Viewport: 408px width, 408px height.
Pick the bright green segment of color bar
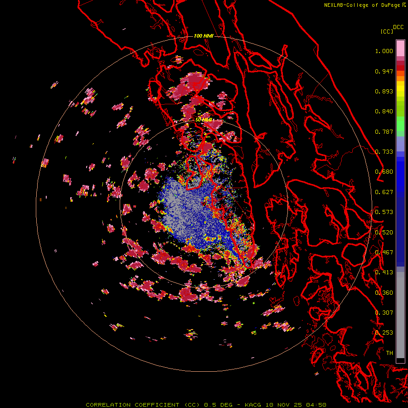click(x=400, y=123)
